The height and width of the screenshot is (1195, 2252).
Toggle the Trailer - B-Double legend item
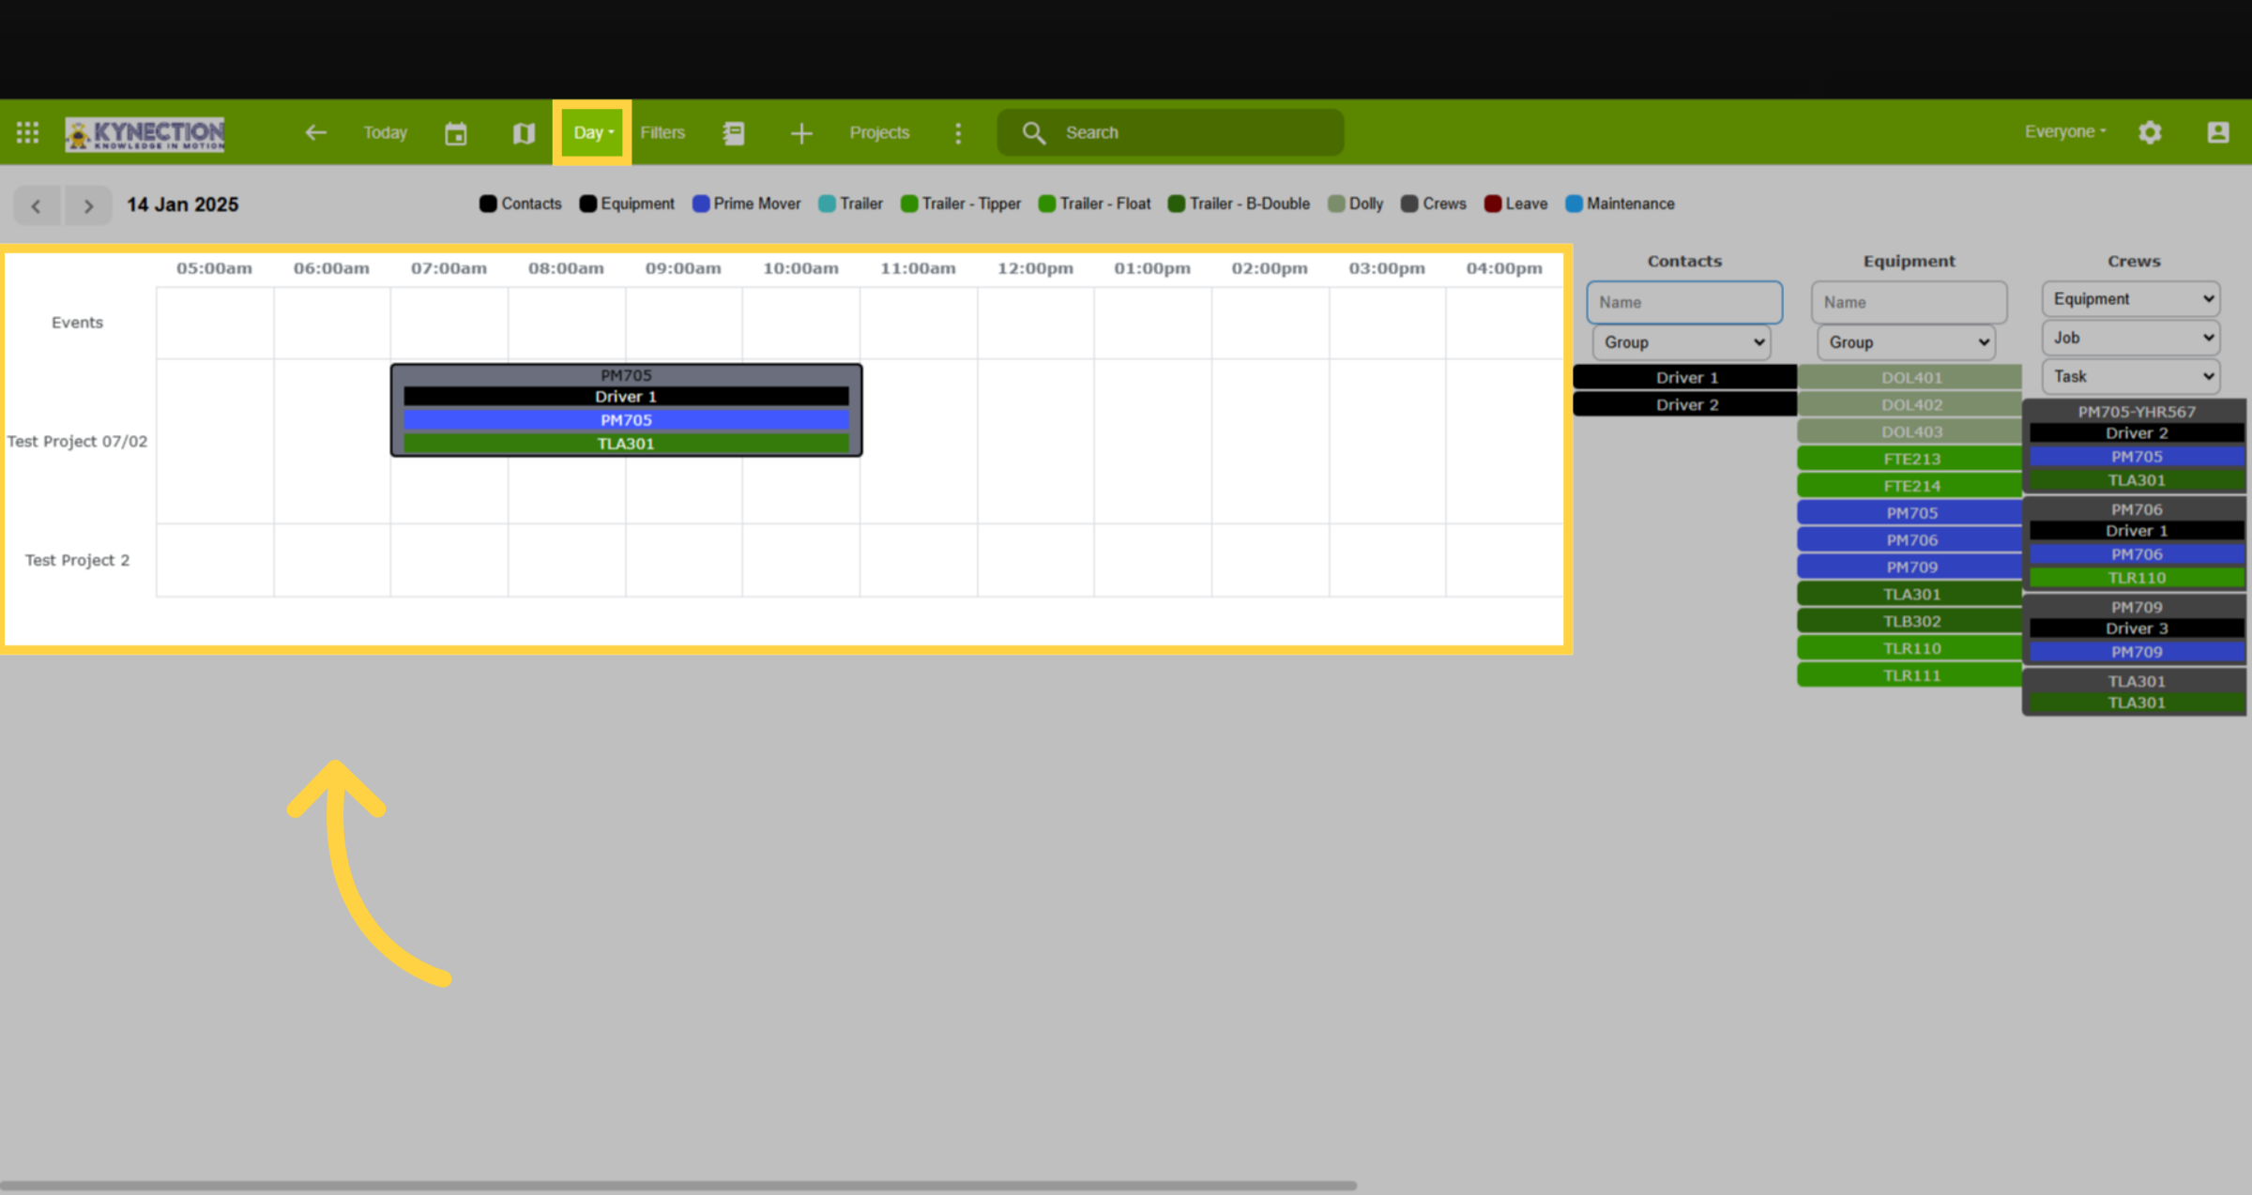1239,204
